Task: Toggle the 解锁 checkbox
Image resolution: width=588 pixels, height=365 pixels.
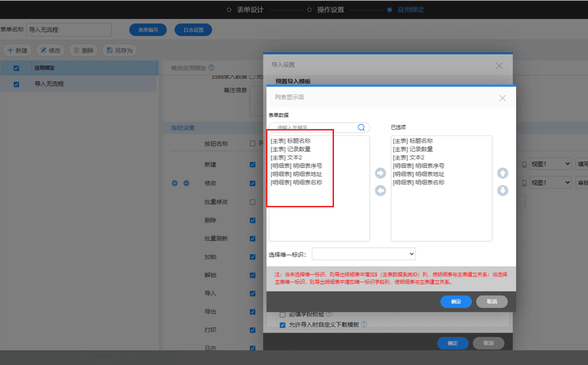Action: coord(253,275)
